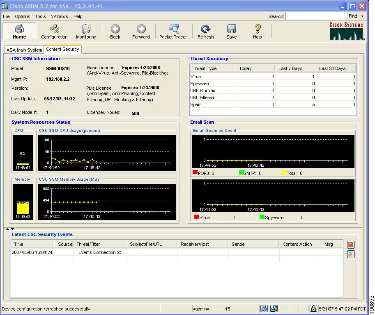Click the Today column header

(255, 68)
